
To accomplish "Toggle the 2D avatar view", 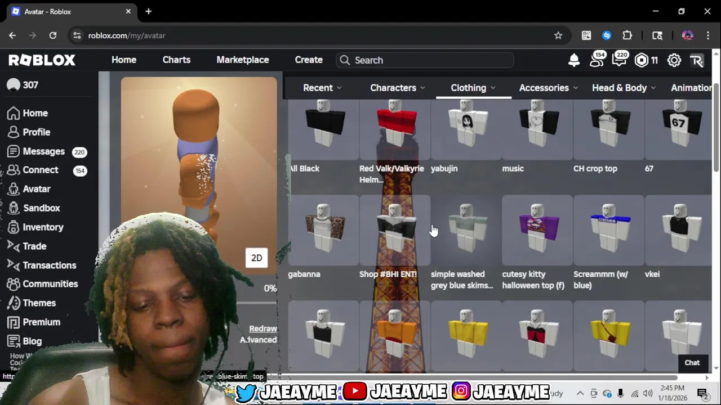I will click(257, 258).
